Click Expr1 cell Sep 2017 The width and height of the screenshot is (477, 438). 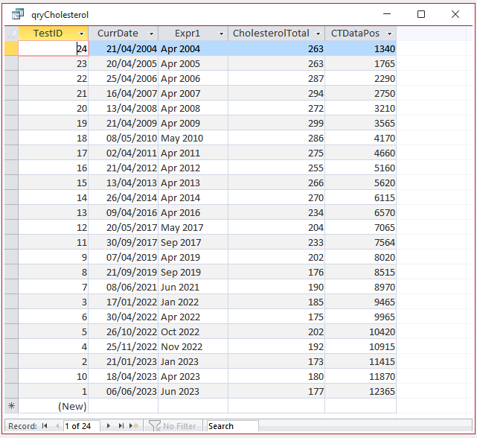[193, 242]
